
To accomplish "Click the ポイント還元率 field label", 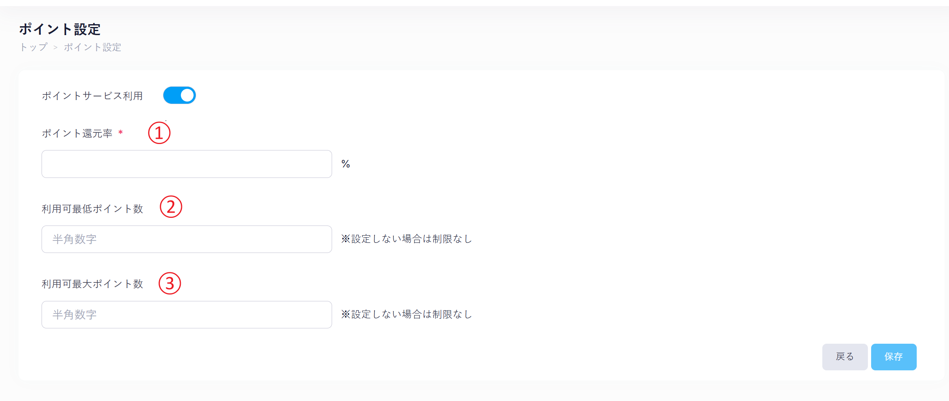I will coord(77,134).
